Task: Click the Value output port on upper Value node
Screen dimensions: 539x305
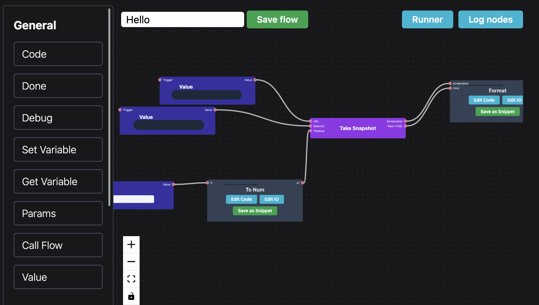Action: (x=255, y=80)
